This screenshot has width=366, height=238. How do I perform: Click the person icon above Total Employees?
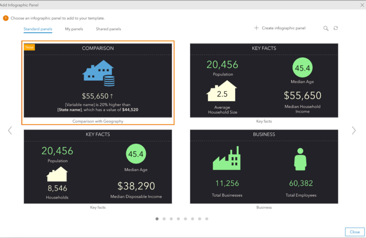coord(300,159)
